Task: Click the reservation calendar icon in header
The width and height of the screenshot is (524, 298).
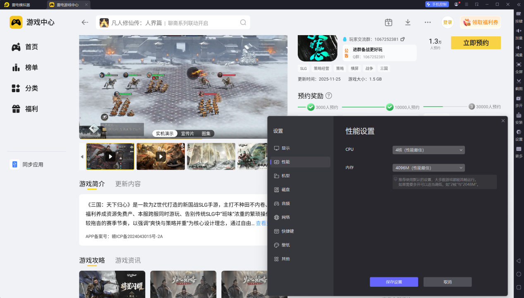Action: [388, 22]
